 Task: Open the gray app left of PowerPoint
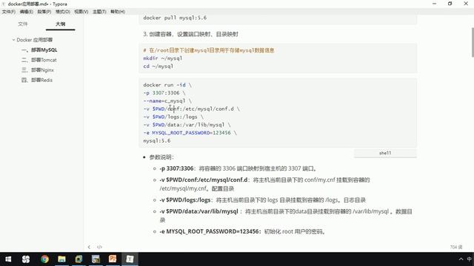(96, 259)
